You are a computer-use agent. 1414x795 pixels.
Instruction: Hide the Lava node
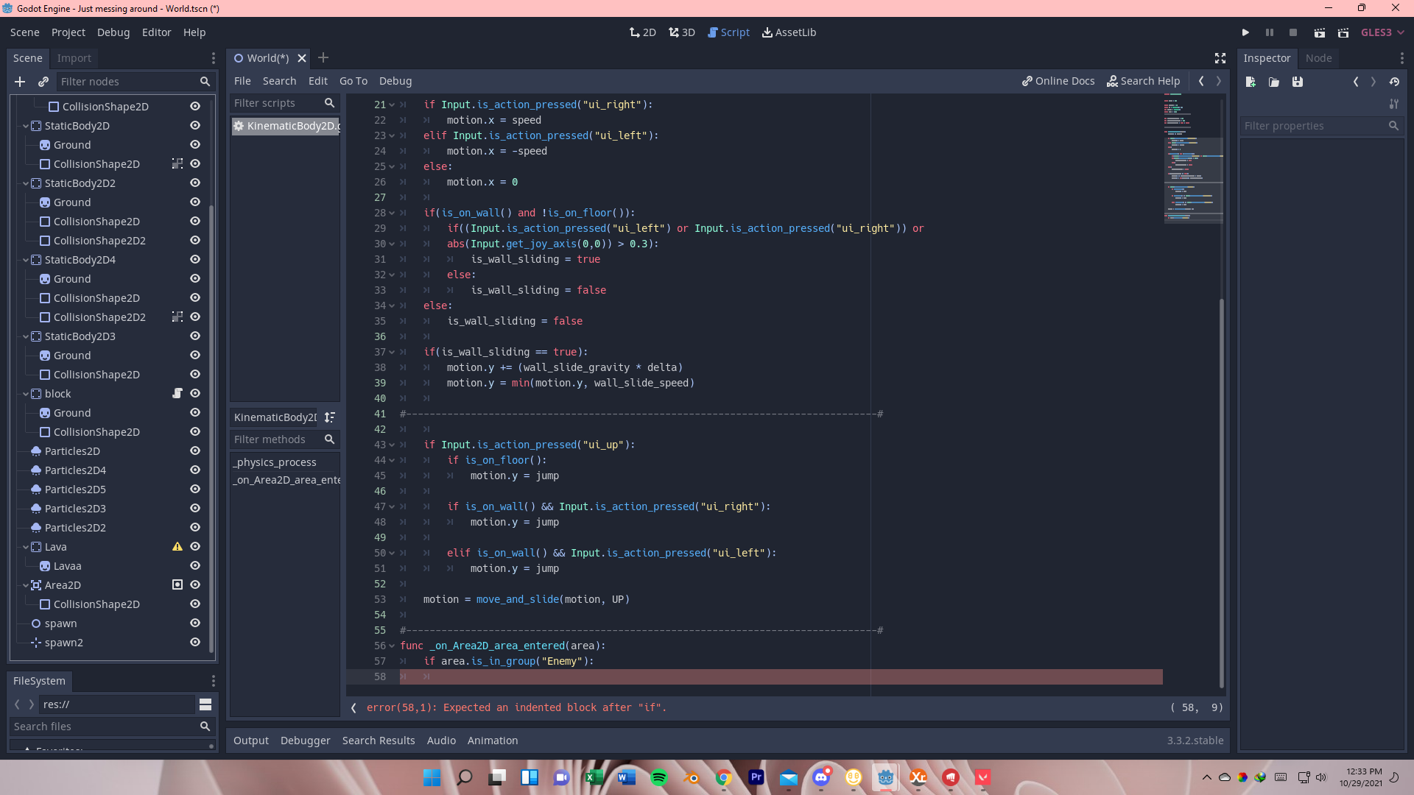click(195, 547)
